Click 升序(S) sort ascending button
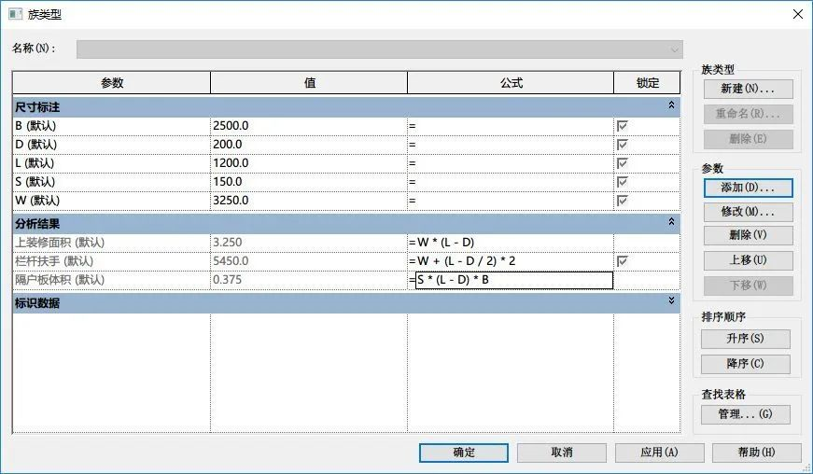This screenshot has width=813, height=474. [x=746, y=339]
